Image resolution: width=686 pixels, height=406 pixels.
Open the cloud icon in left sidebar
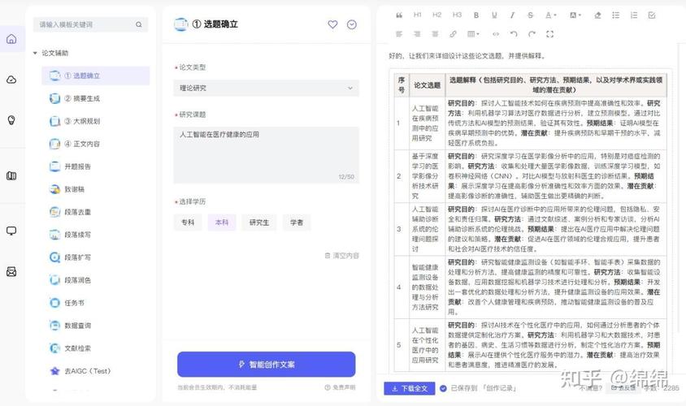click(11, 80)
